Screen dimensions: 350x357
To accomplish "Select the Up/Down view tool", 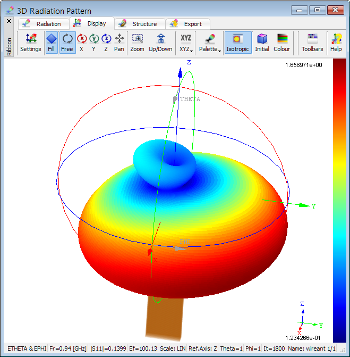I will (x=160, y=43).
